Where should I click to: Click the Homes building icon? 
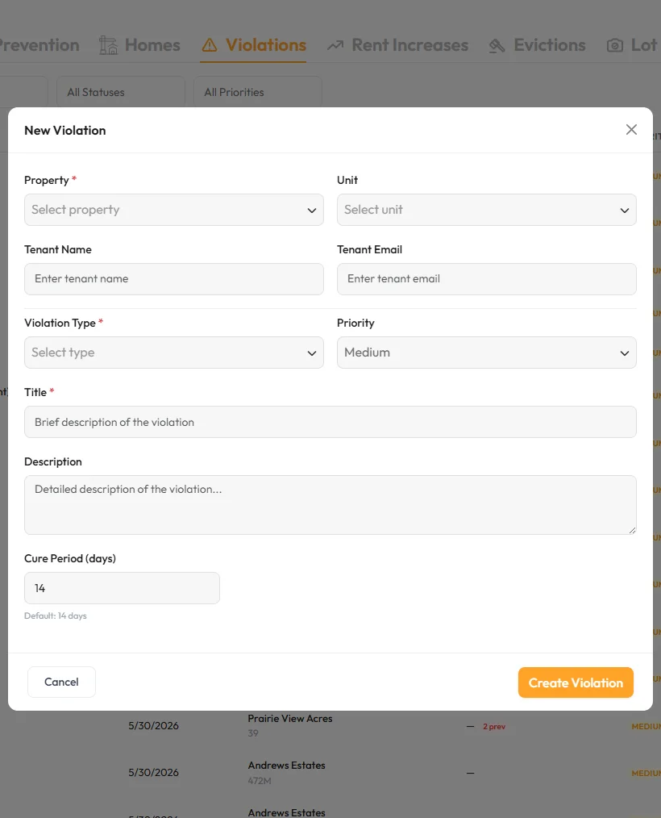pos(108,45)
